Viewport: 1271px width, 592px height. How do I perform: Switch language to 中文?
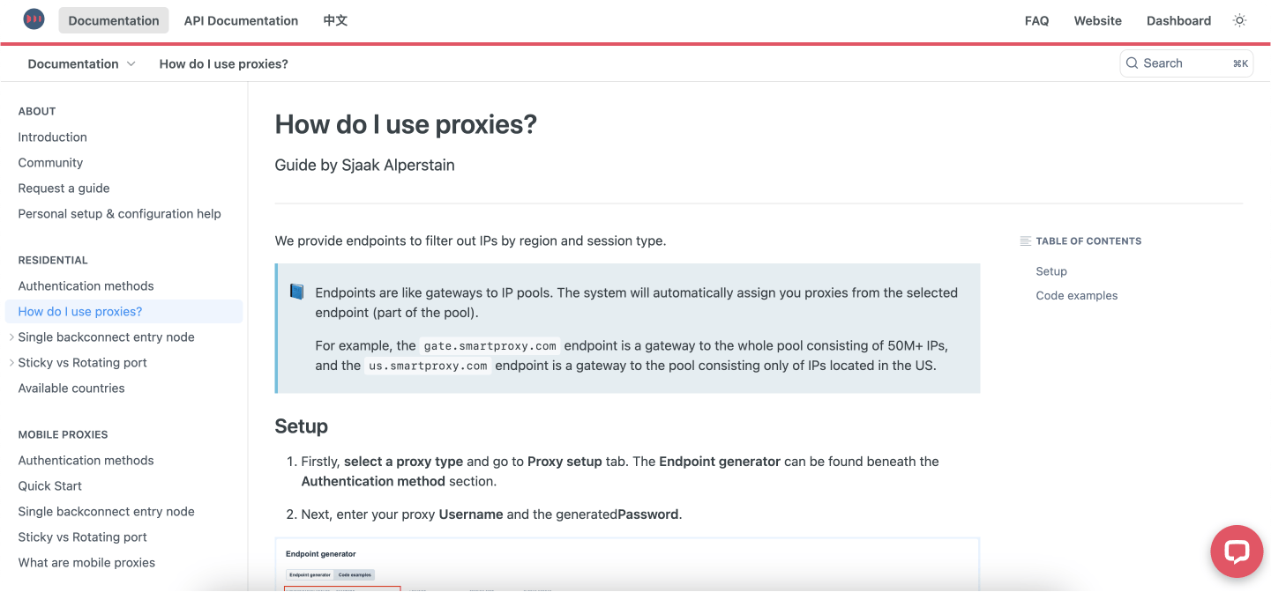335,20
